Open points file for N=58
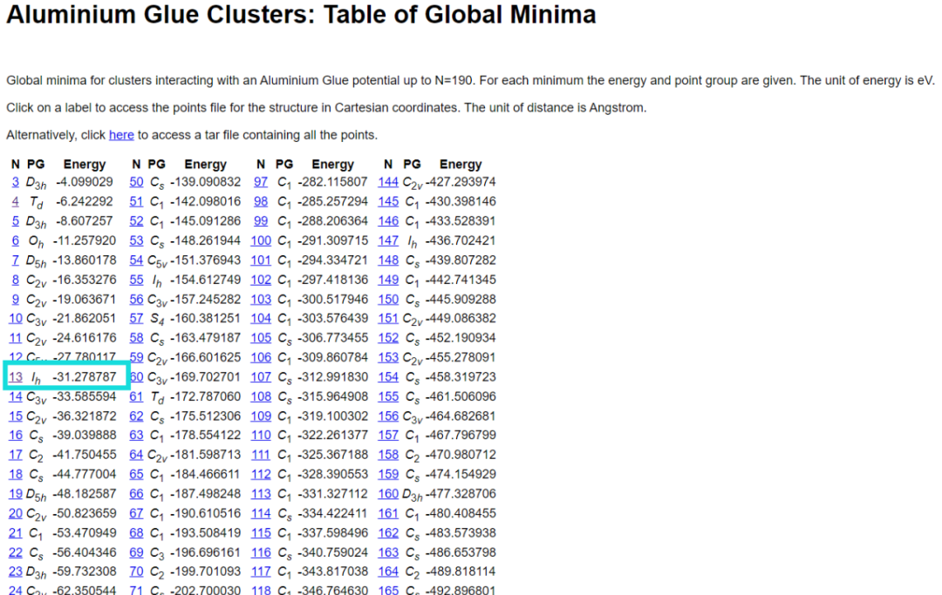942x595 pixels. pos(136,338)
